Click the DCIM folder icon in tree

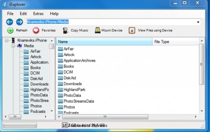(26, 73)
